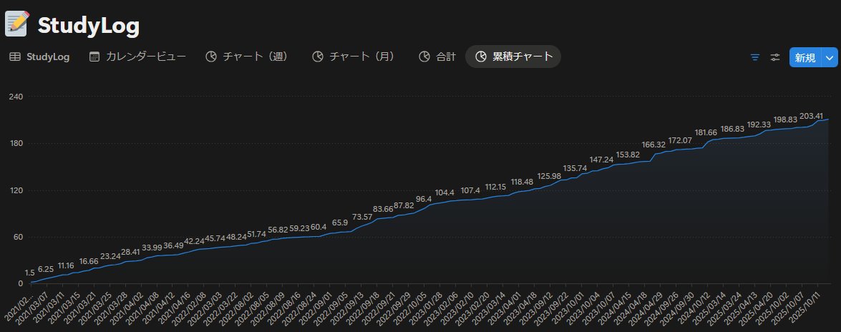Click the 2022/09/01 x-axis date label
The image size is (841, 332).
click(314, 308)
